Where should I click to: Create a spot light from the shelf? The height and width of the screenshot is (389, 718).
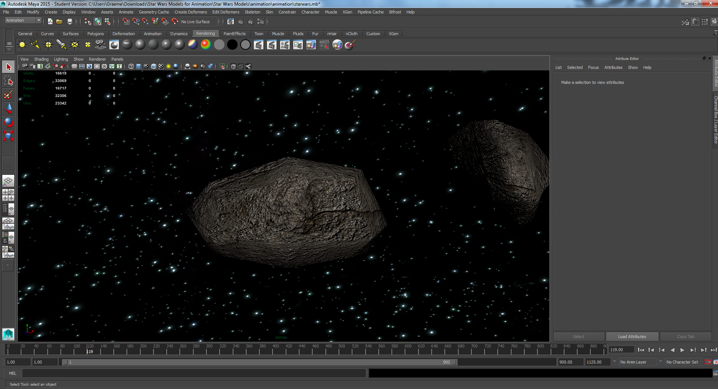(x=62, y=45)
